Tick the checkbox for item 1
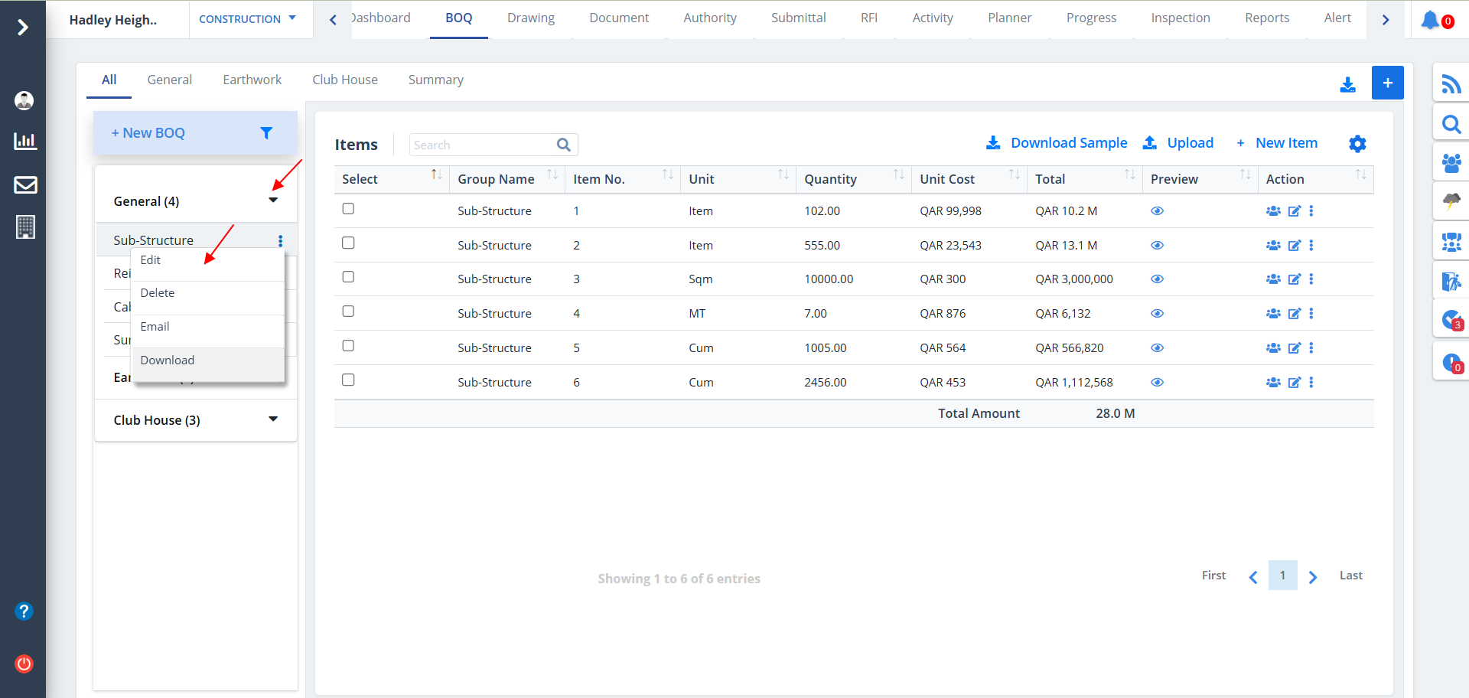The image size is (1469, 698). 348,209
